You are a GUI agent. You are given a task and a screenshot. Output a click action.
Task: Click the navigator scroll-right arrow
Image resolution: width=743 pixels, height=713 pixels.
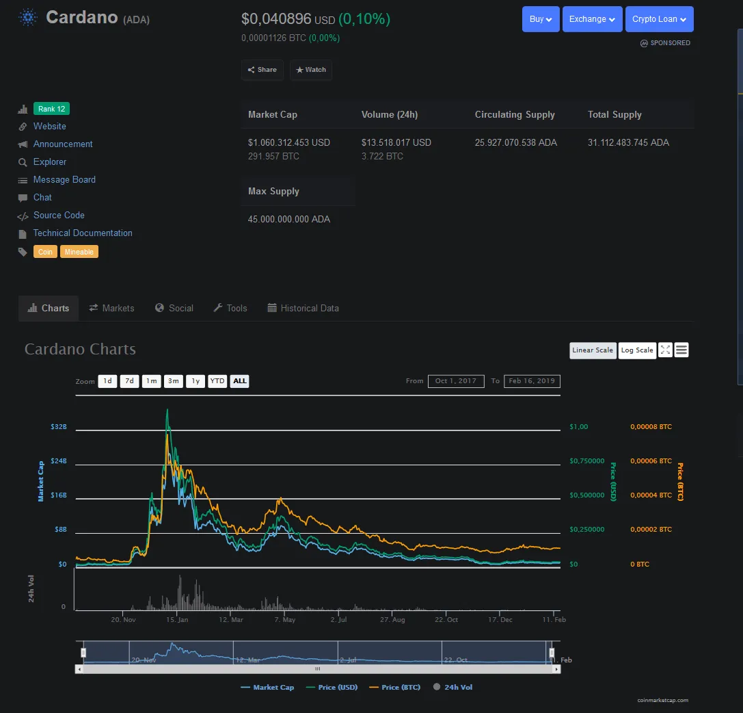click(556, 669)
